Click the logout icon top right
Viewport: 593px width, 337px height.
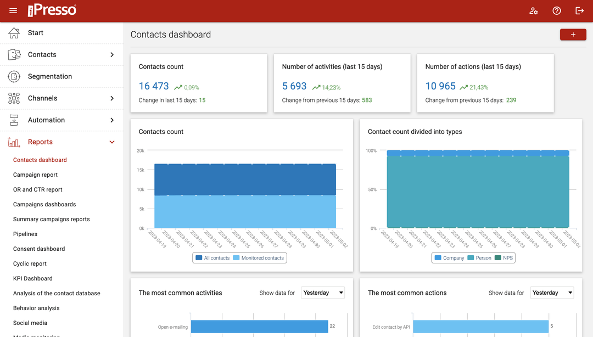[x=579, y=10]
